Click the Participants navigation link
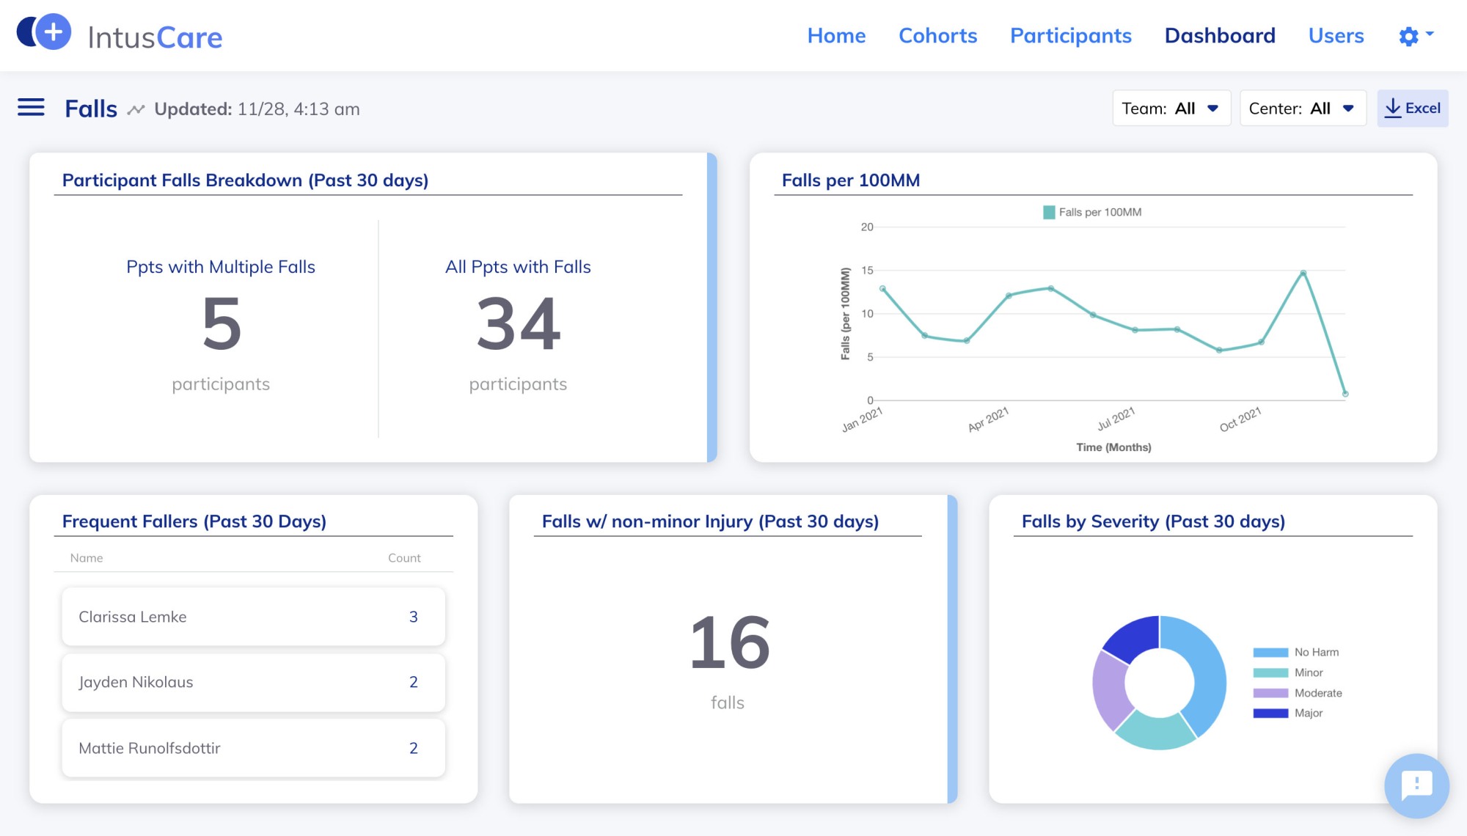The height and width of the screenshot is (836, 1467). (x=1070, y=34)
